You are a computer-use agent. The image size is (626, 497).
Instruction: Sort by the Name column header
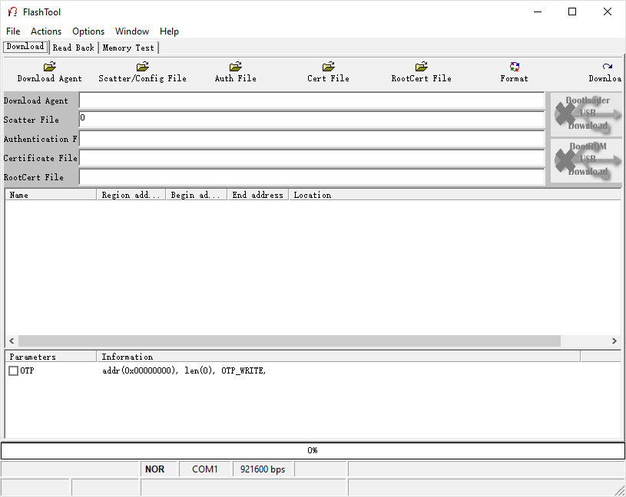pos(51,195)
